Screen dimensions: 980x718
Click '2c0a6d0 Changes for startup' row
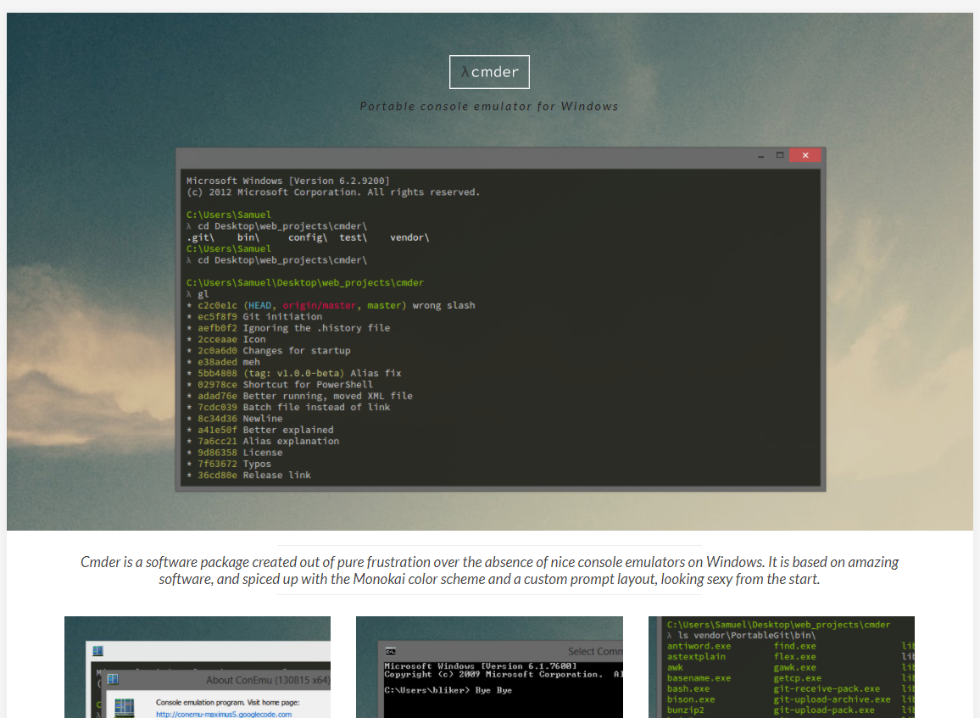[x=269, y=351]
